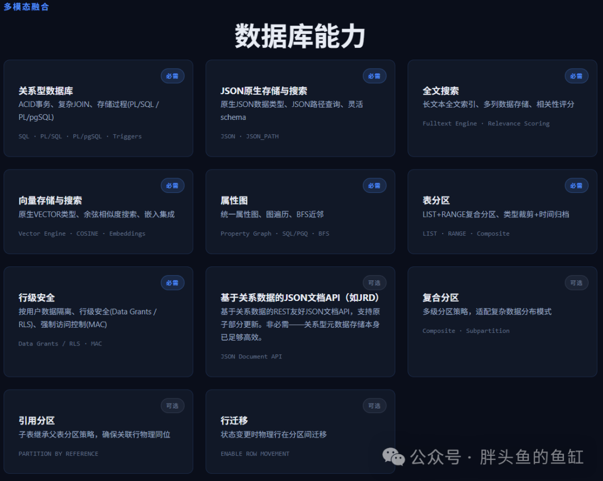Viewport: 603px width, 481px height.
Task: Click the Fulltext Engine · Relevance Scoring tags
Action: click(x=486, y=124)
